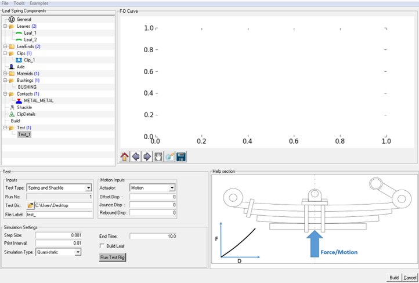Click the forward arrow plot button
419x283 pixels.
147,157
